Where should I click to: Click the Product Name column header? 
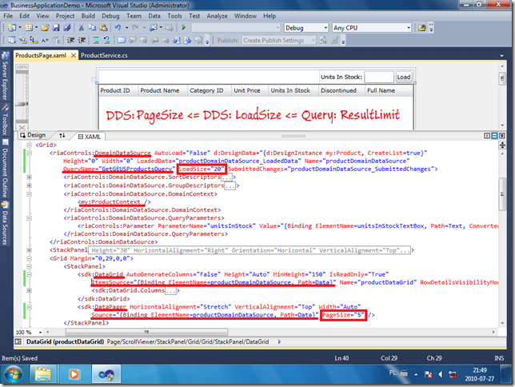pos(160,90)
